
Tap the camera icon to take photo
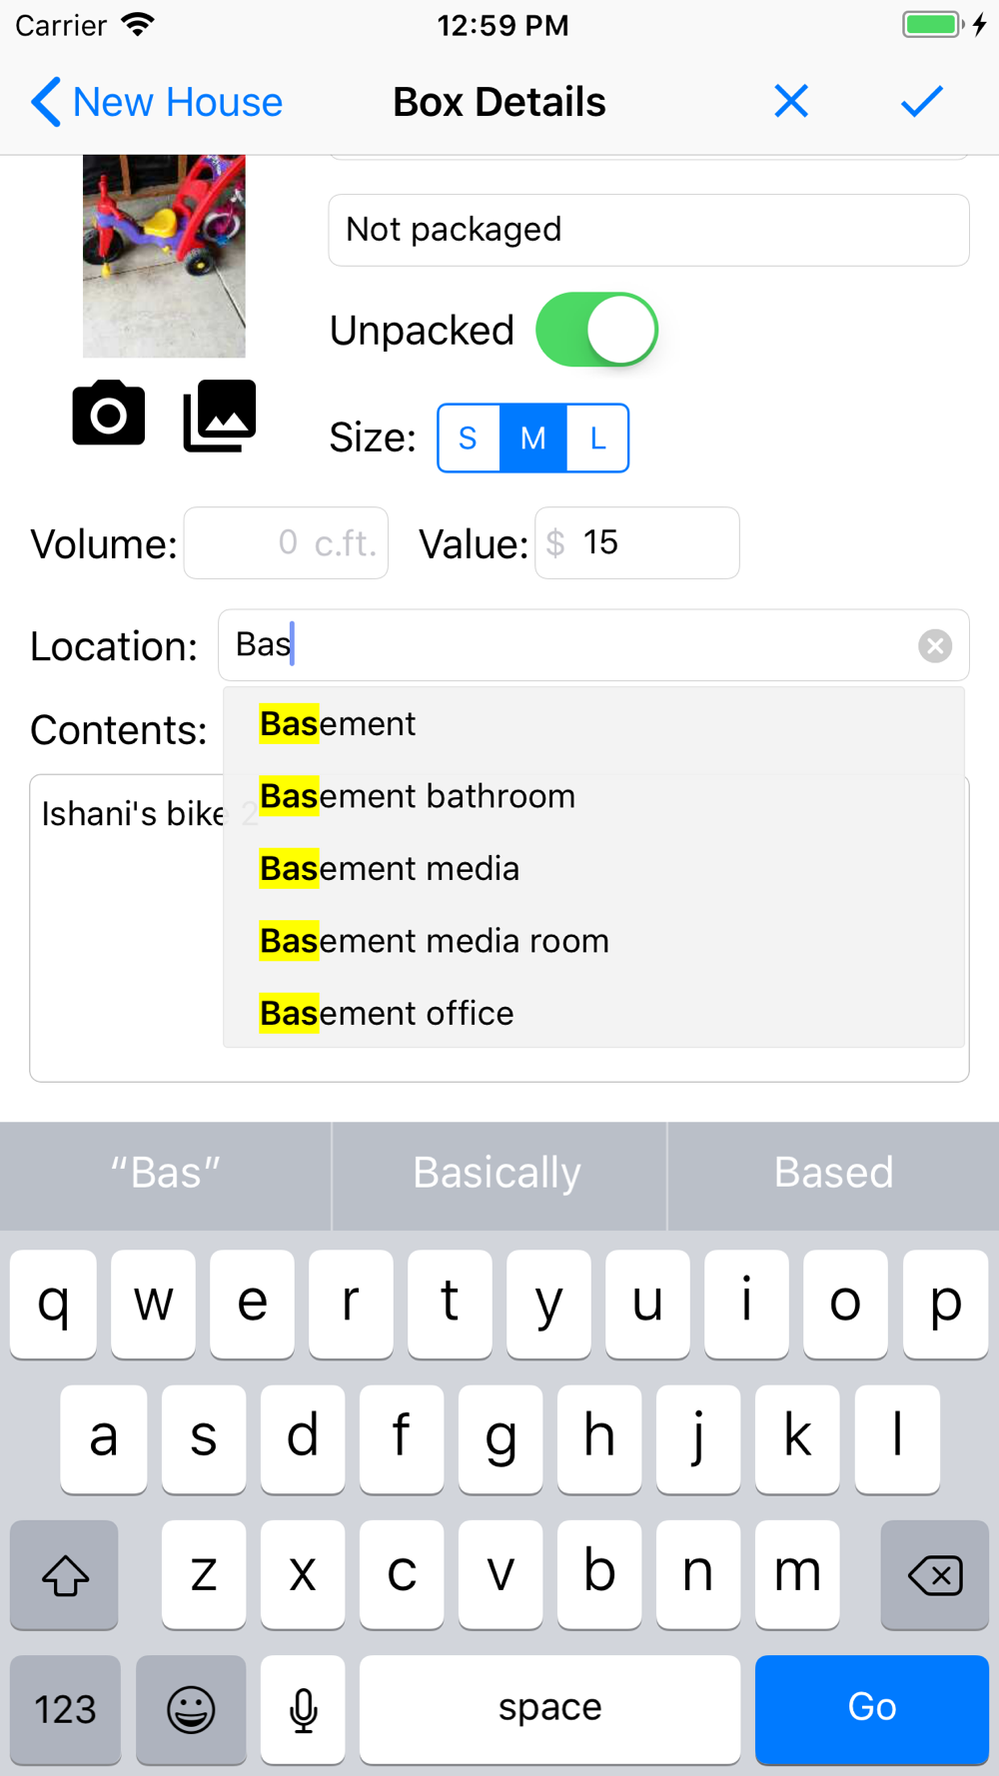pos(108,413)
